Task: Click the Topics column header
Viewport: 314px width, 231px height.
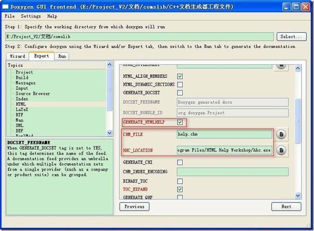Action: [57, 65]
